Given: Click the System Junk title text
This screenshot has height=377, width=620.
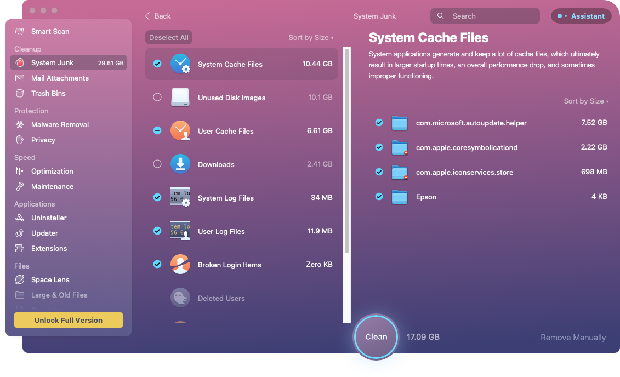Looking at the screenshot, I should tap(374, 16).
